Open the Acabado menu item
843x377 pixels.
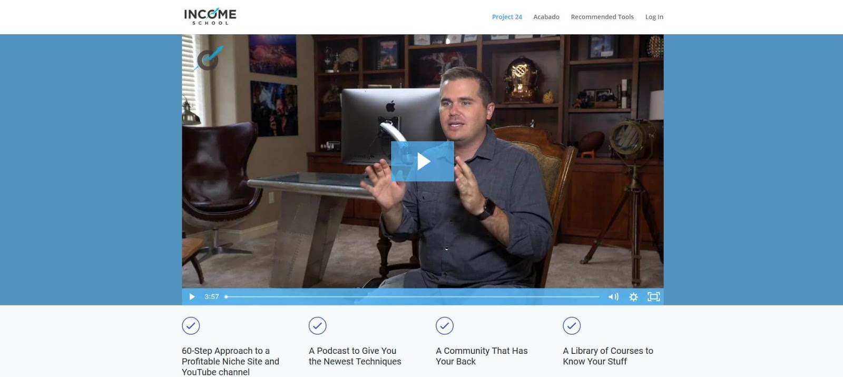[x=546, y=17]
